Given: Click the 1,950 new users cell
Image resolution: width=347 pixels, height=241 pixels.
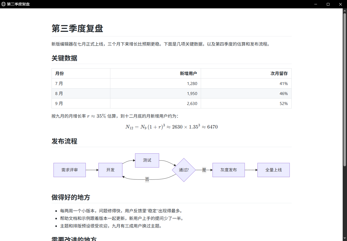Looking at the screenshot, I should tap(155, 94).
